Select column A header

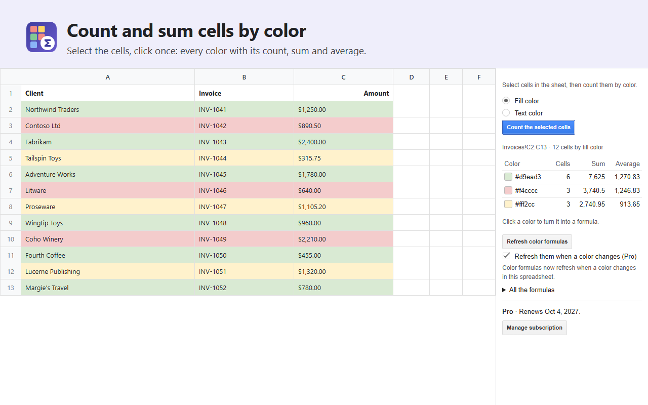tap(108, 77)
